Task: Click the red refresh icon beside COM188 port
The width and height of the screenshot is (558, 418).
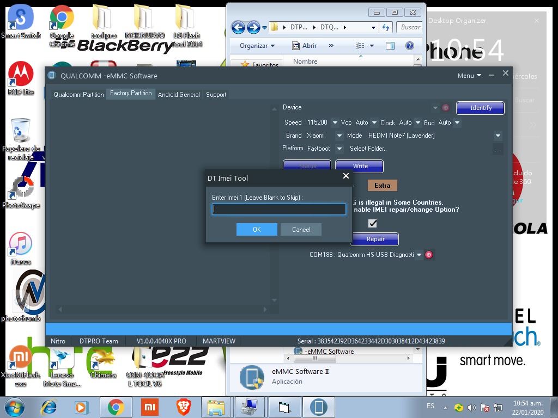Action: (429, 255)
